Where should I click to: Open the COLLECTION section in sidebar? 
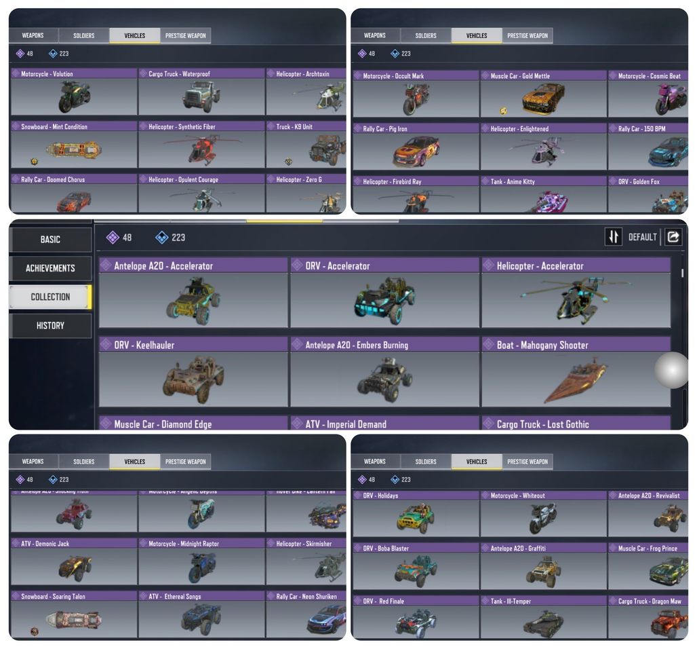tap(50, 297)
